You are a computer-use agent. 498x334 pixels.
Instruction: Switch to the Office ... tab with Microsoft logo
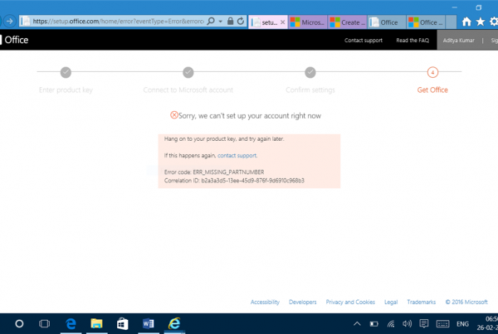coord(426,22)
